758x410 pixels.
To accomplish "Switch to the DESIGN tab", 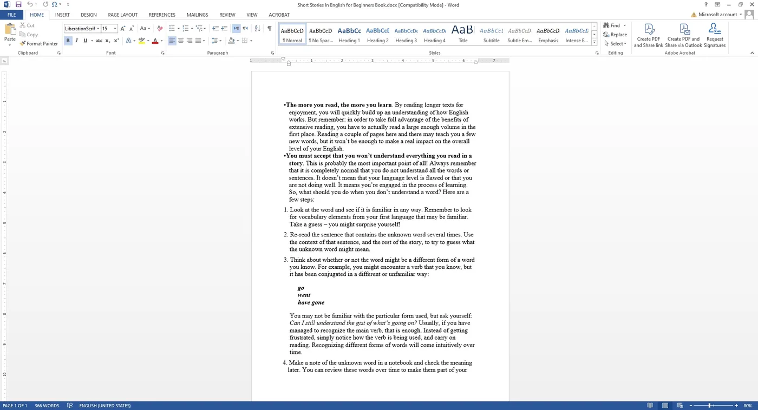I will tap(89, 15).
